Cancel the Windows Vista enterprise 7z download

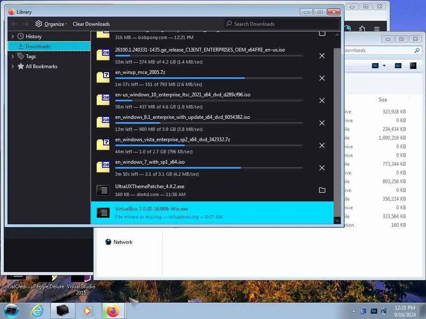(x=322, y=145)
